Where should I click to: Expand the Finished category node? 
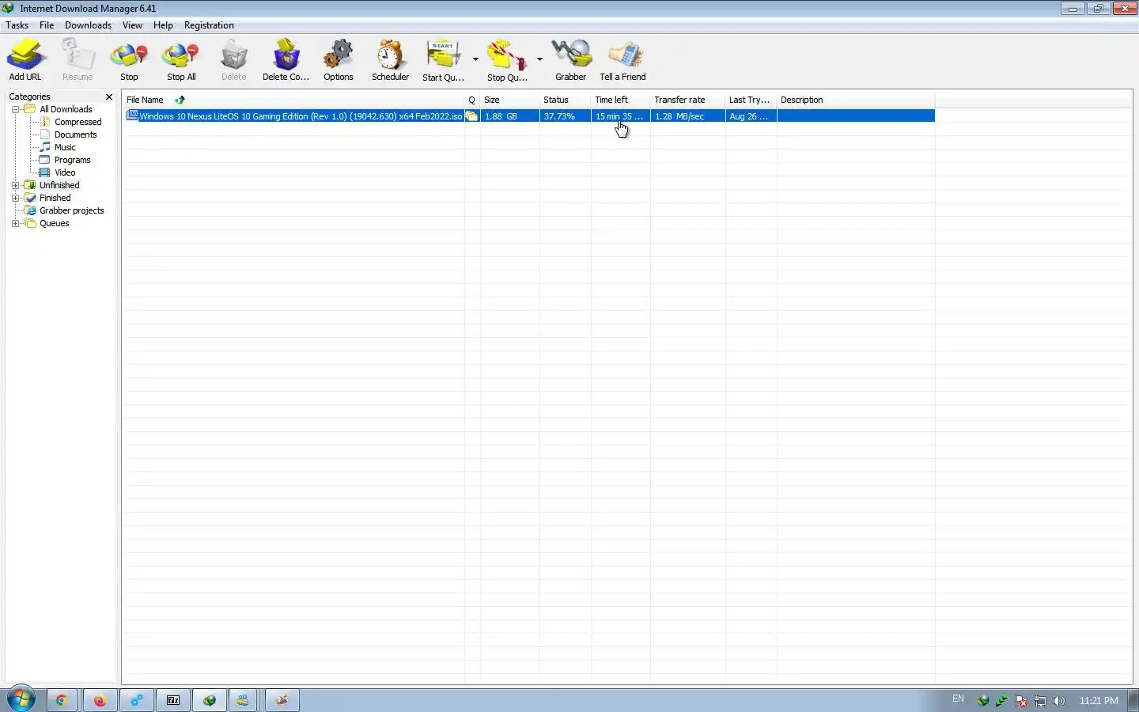coord(15,198)
